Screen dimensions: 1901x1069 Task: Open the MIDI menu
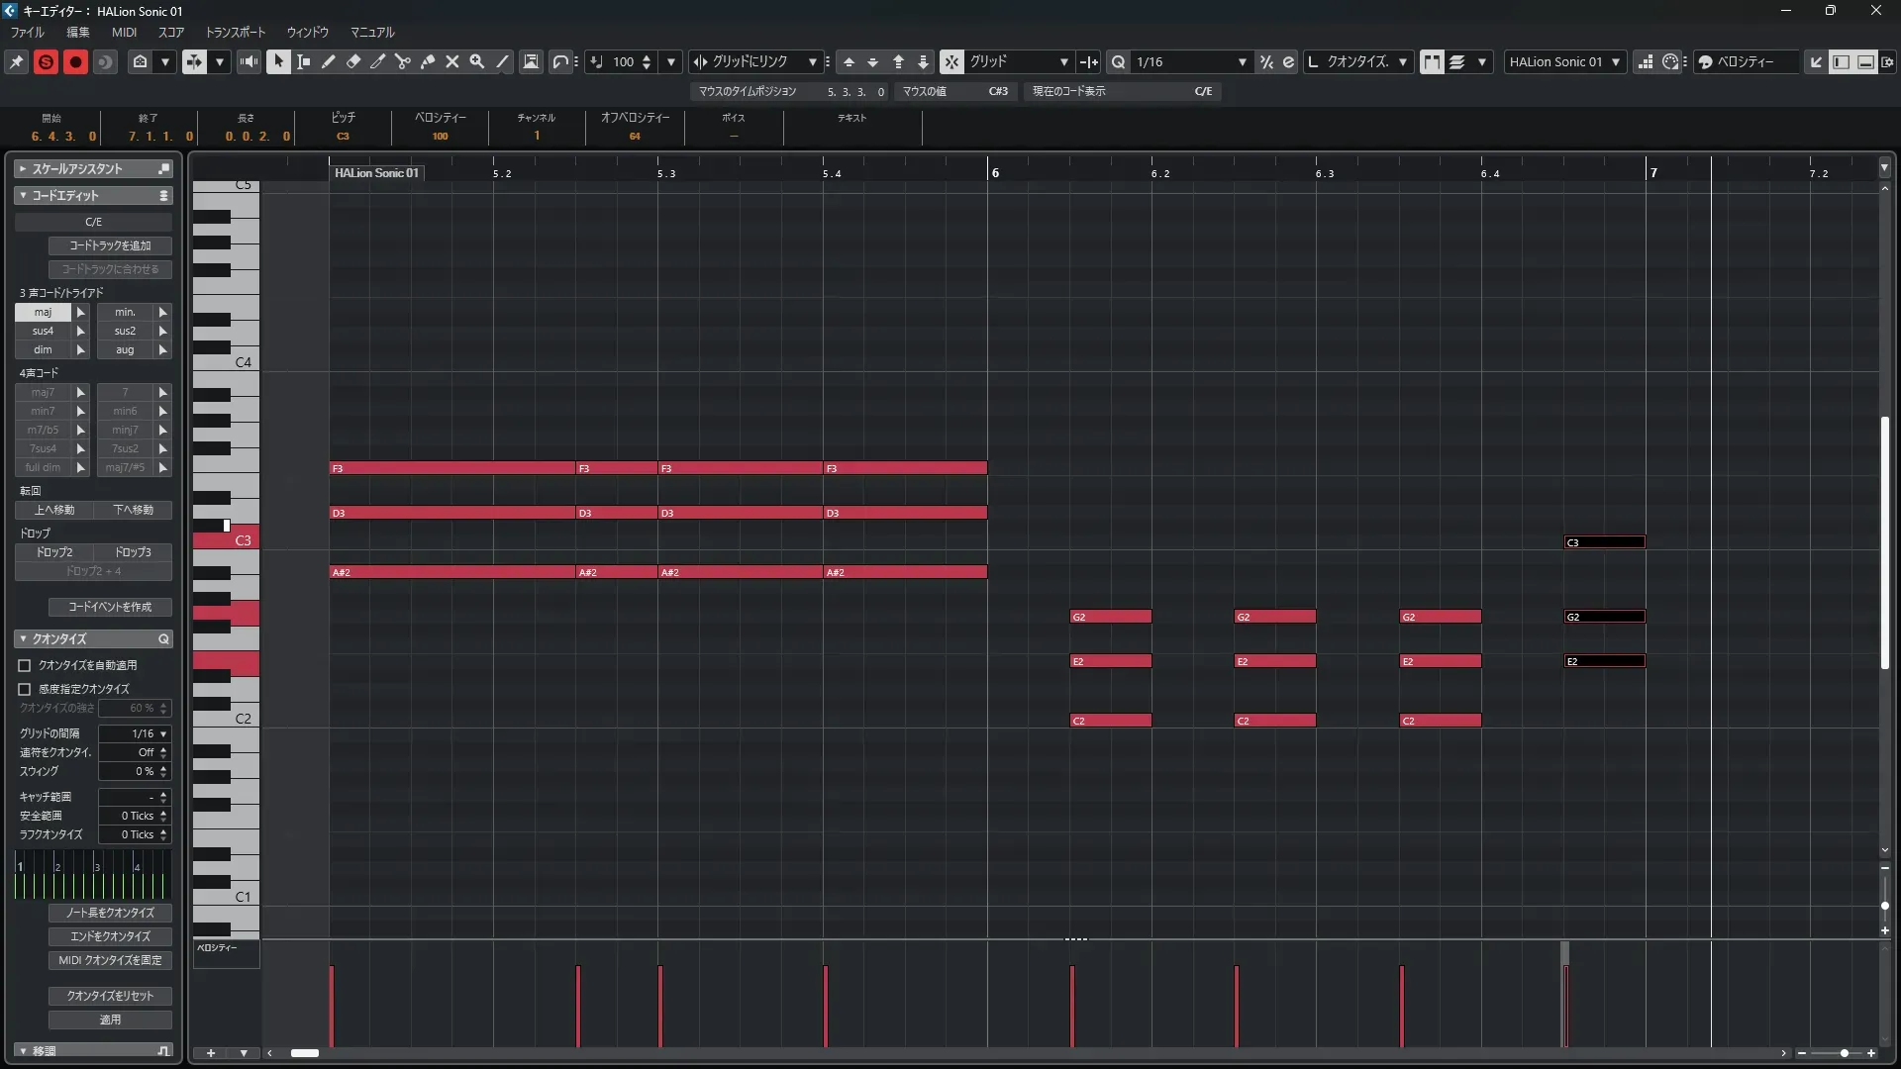[124, 32]
